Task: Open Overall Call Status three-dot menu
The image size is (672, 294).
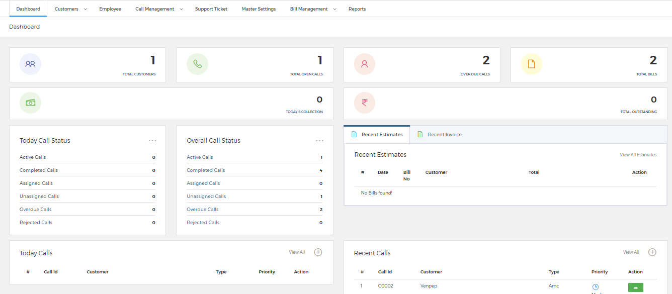Action: [x=319, y=141]
